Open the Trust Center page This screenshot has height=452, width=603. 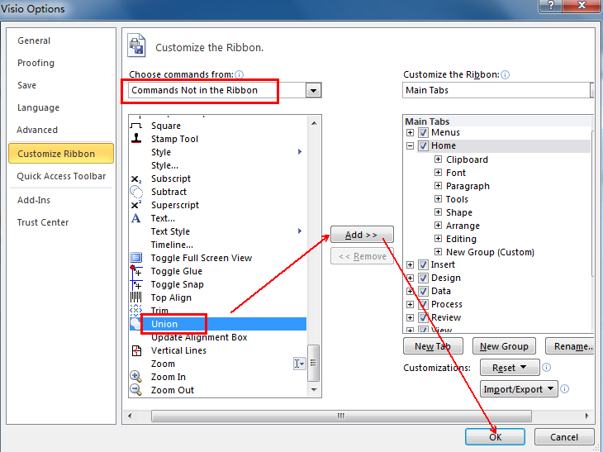pyautogui.click(x=43, y=222)
